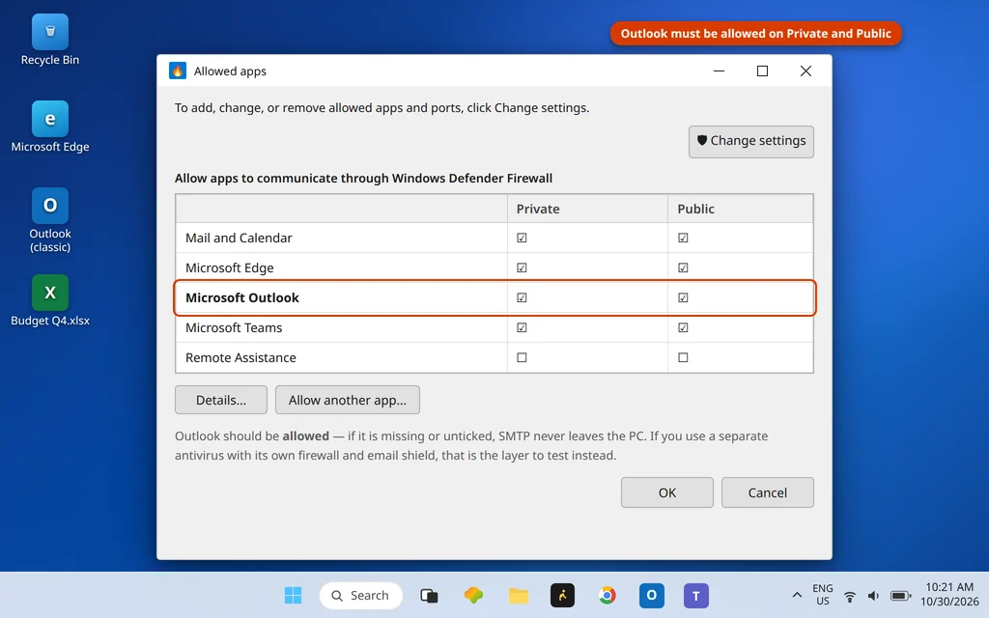
Task: Cancel the Allowed apps dialog
Action: tap(768, 492)
